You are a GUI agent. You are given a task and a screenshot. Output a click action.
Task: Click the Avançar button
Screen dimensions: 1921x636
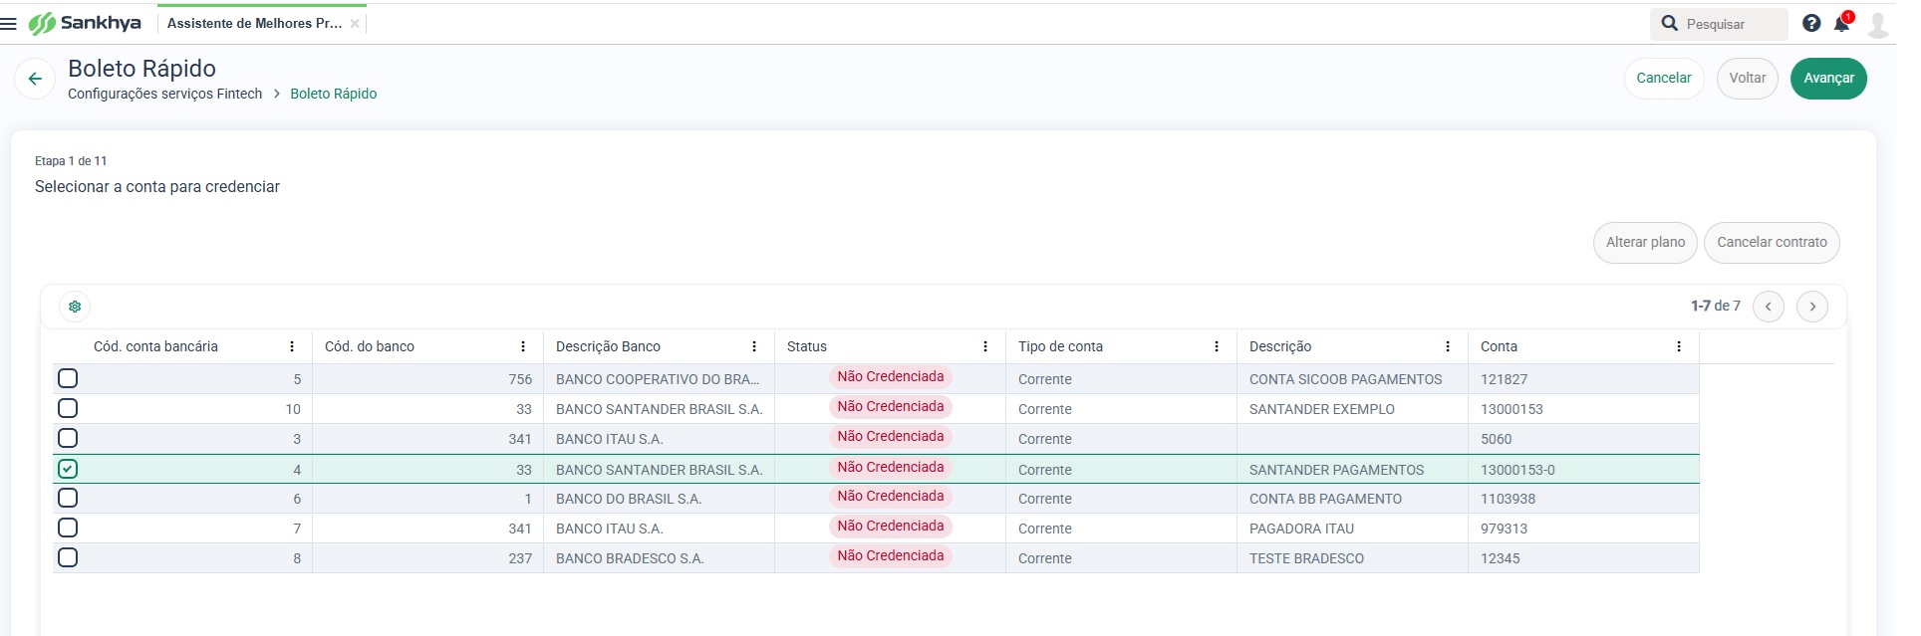pos(1828,78)
